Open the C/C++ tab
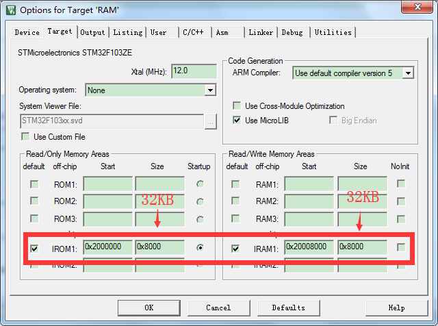Image resolution: width=438 pixels, height=326 pixels. click(x=193, y=32)
